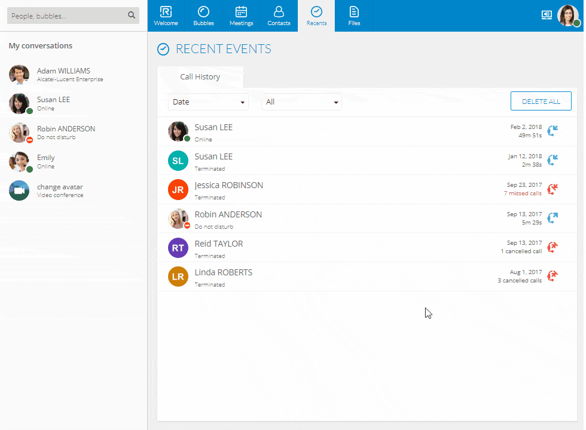
Task: Open the All filter dropdown
Action: [x=301, y=102]
